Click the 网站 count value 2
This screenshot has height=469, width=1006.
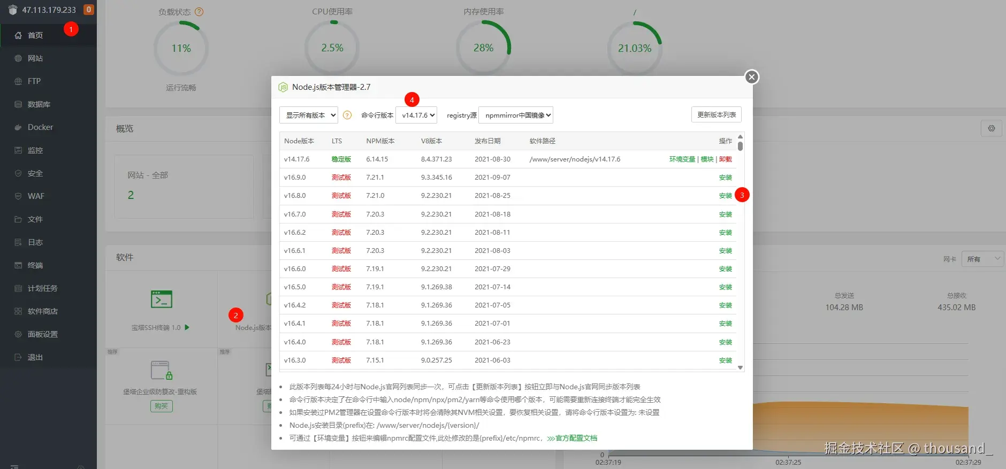click(131, 195)
